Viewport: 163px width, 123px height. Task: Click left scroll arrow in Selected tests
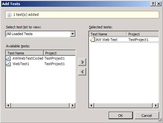[92, 106]
